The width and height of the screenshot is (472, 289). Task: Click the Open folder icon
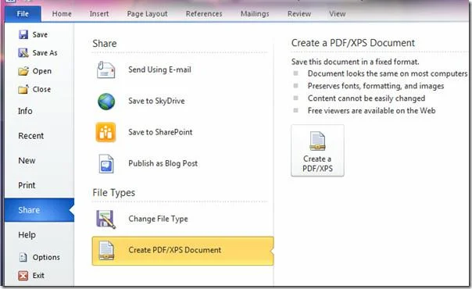click(23, 71)
